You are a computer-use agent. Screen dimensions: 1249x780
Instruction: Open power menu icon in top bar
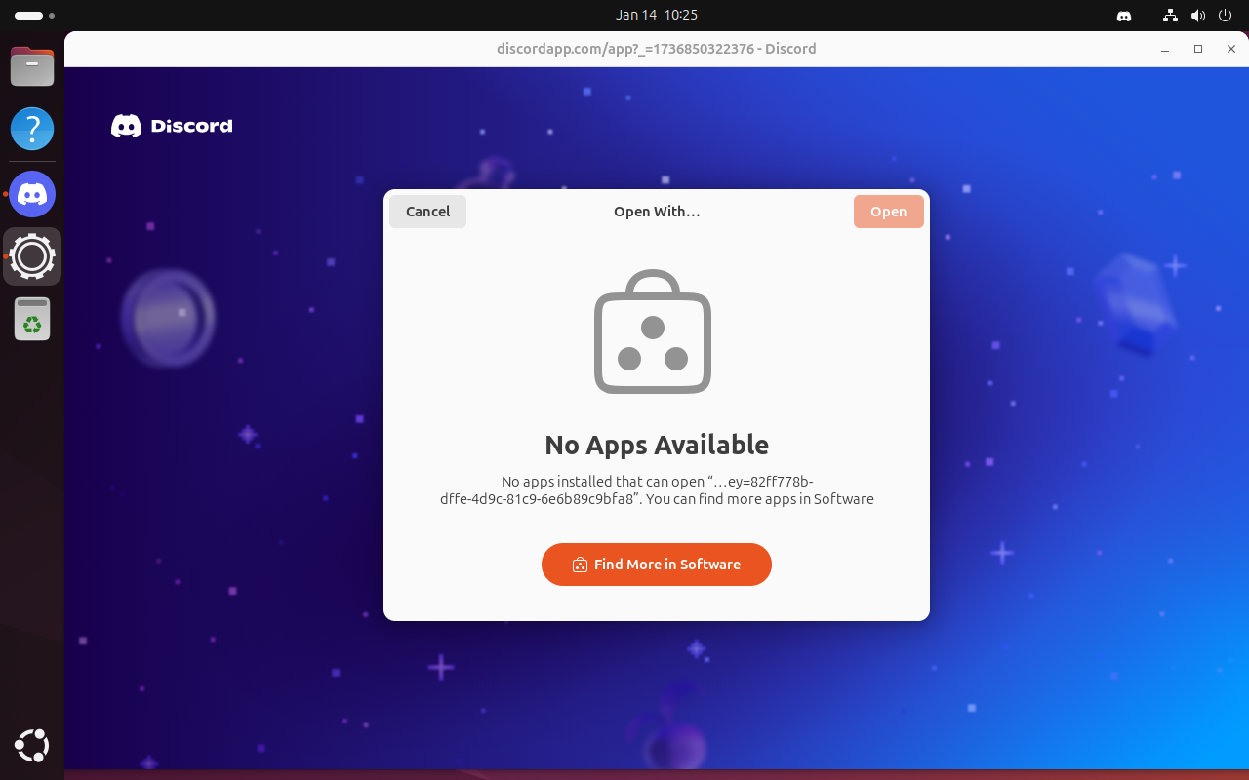(x=1226, y=16)
